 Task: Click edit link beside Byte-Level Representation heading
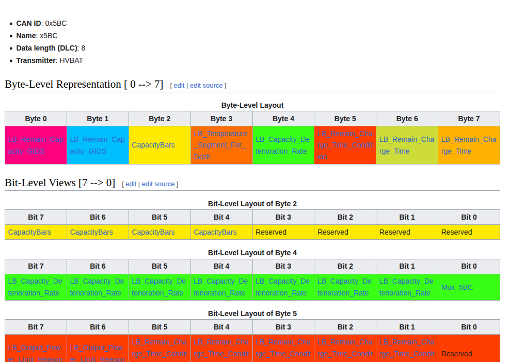pyautogui.click(x=179, y=86)
